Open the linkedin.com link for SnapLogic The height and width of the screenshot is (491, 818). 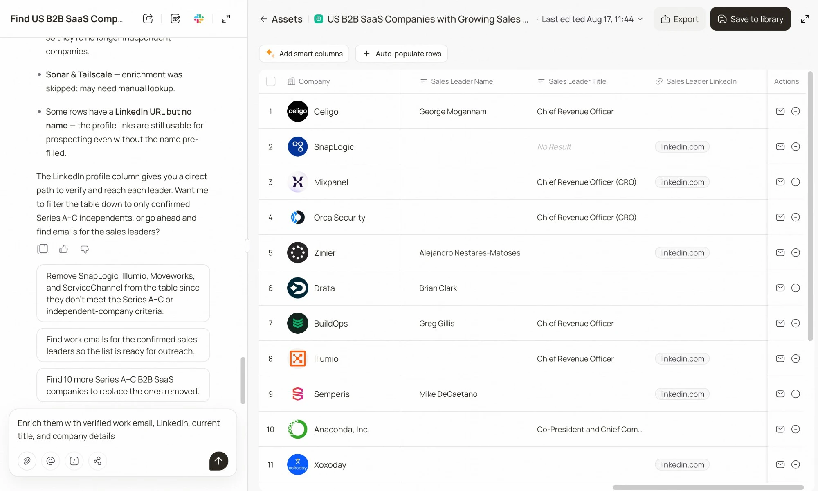coord(682,147)
